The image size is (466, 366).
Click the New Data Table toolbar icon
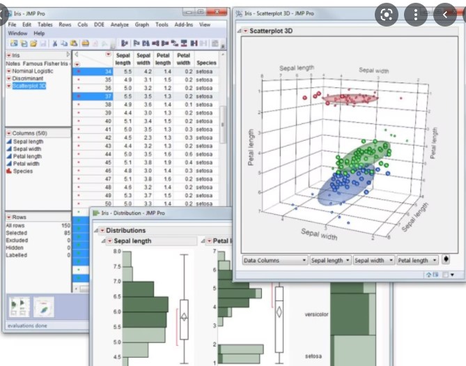pyautogui.click(x=14, y=43)
